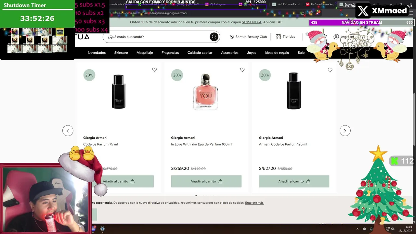
Task: Open the Tiendas store locator
Action: pyautogui.click(x=285, y=37)
